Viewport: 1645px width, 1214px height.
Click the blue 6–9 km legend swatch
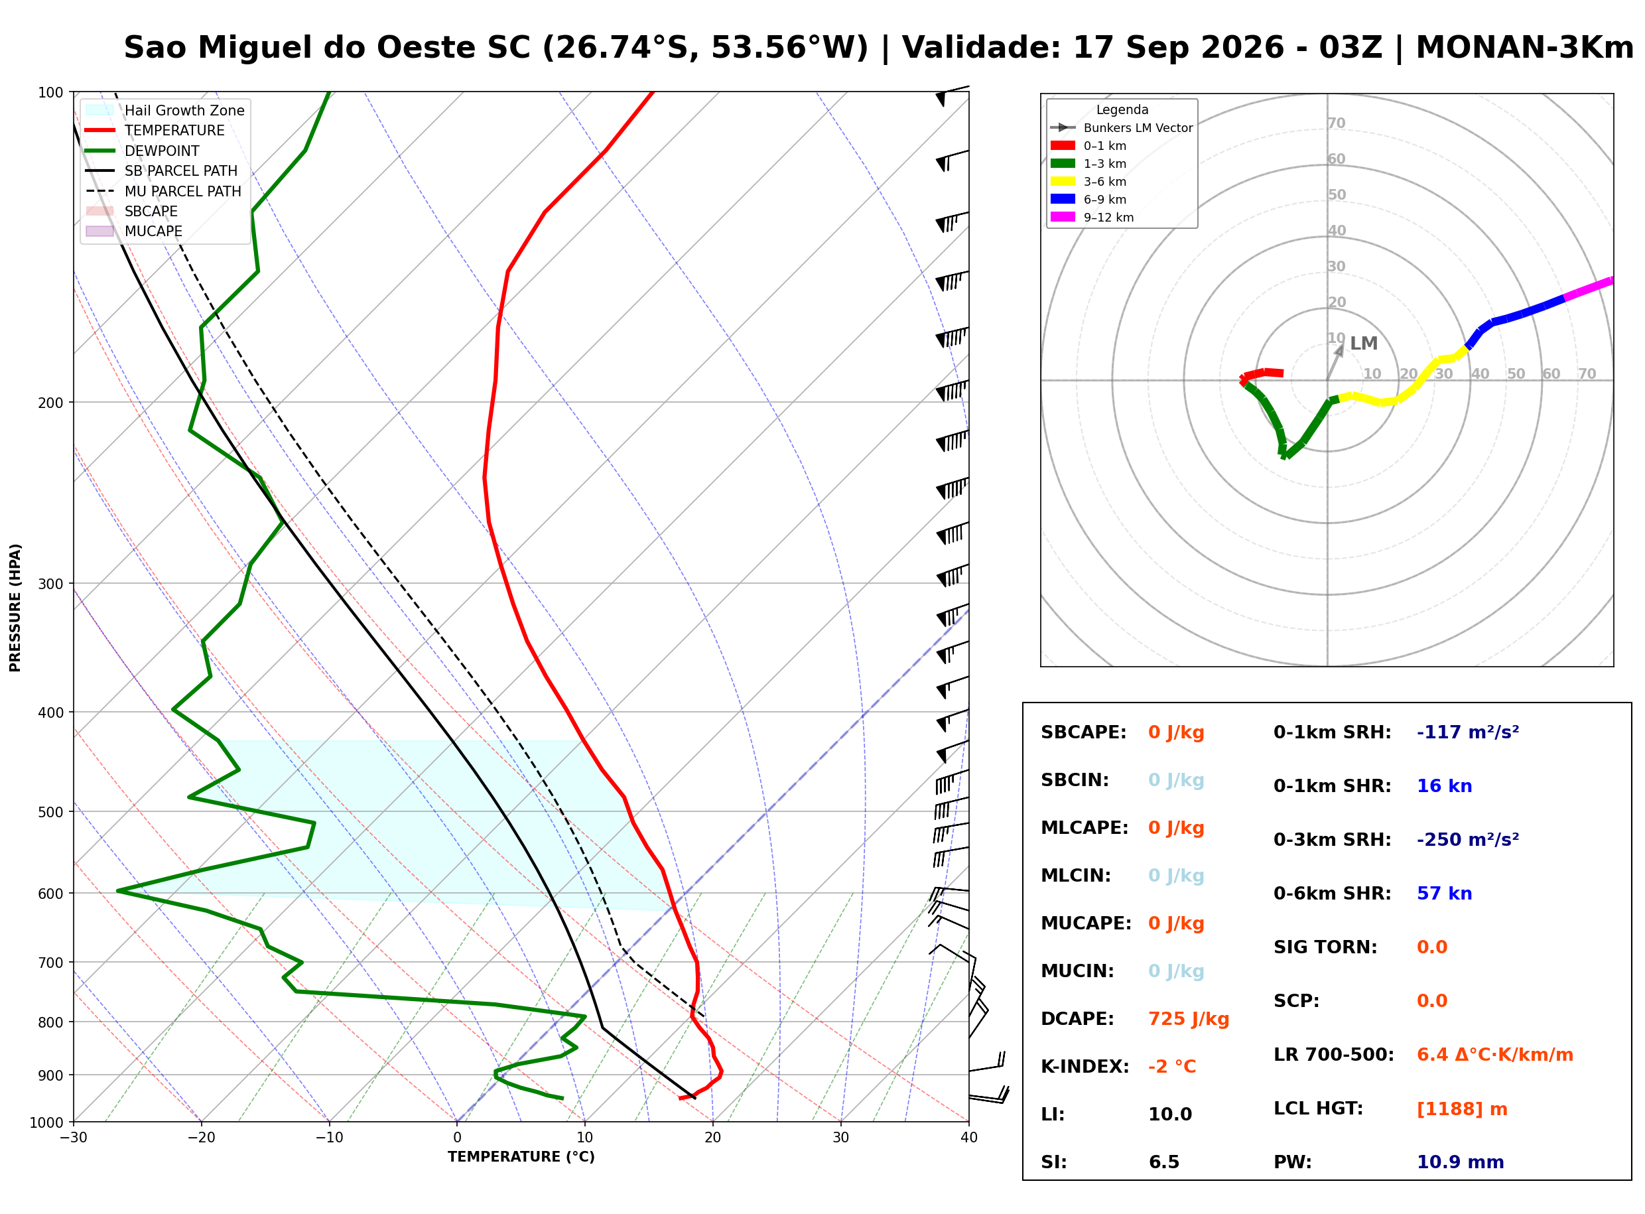coord(1063,199)
